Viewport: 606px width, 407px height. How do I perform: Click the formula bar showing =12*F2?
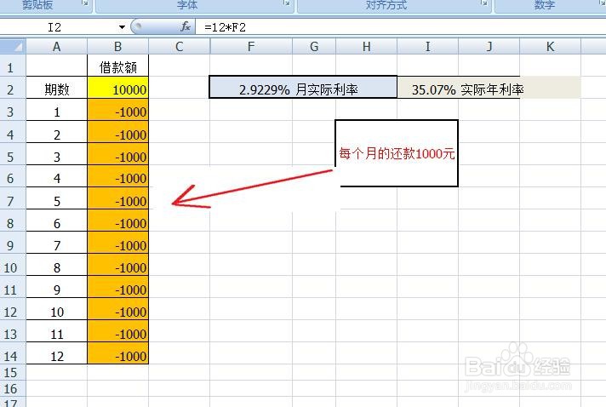[x=400, y=27]
